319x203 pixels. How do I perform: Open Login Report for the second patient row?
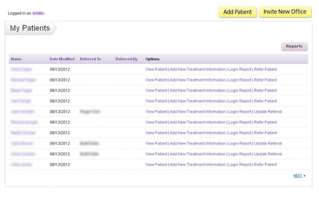[240, 80]
